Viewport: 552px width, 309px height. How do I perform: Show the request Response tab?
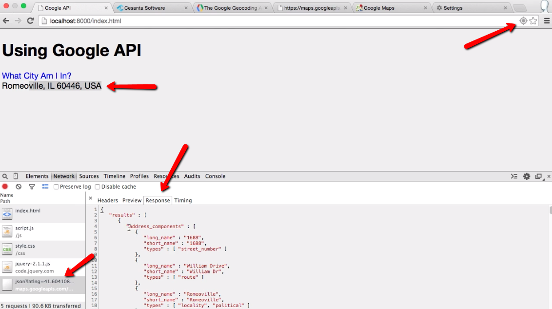158,201
